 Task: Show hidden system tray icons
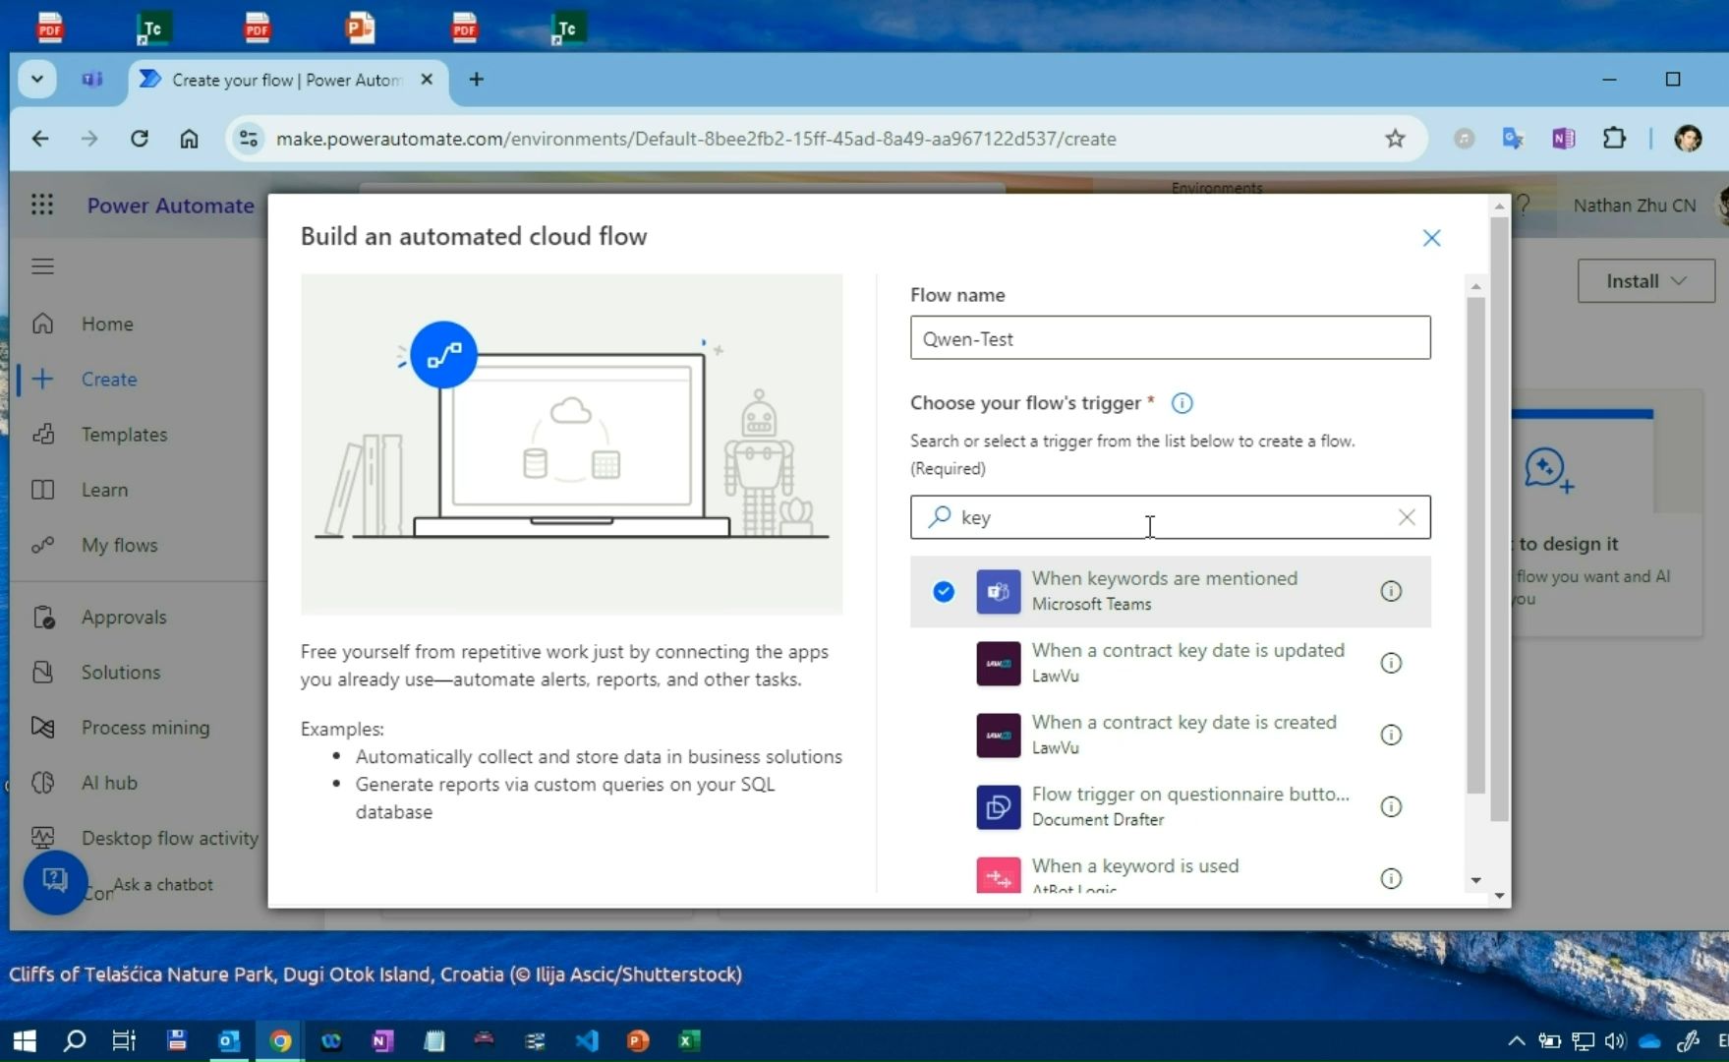1516,1040
